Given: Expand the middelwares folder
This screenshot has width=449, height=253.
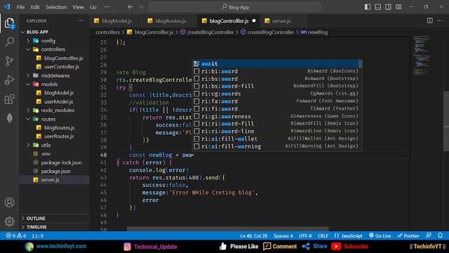Looking at the screenshot, I should click(55, 75).
